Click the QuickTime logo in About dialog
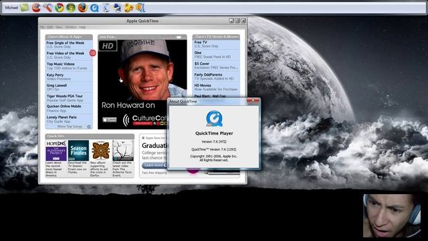 tap(214, 118)
